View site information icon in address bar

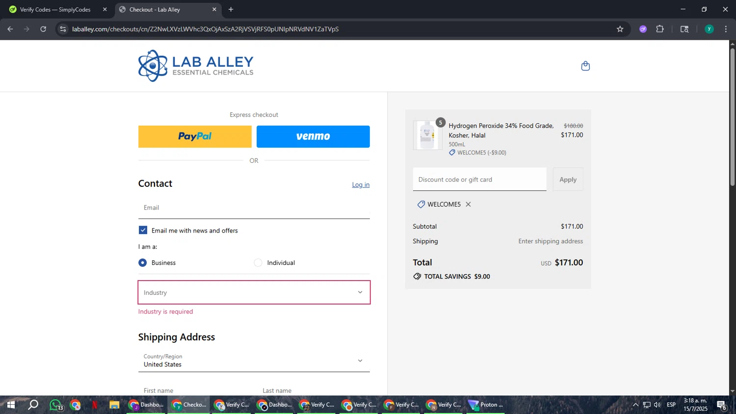click(62, 29)
